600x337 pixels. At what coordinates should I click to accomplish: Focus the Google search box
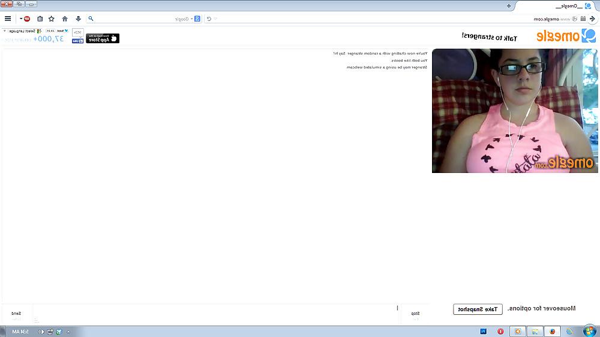(144, 19)
